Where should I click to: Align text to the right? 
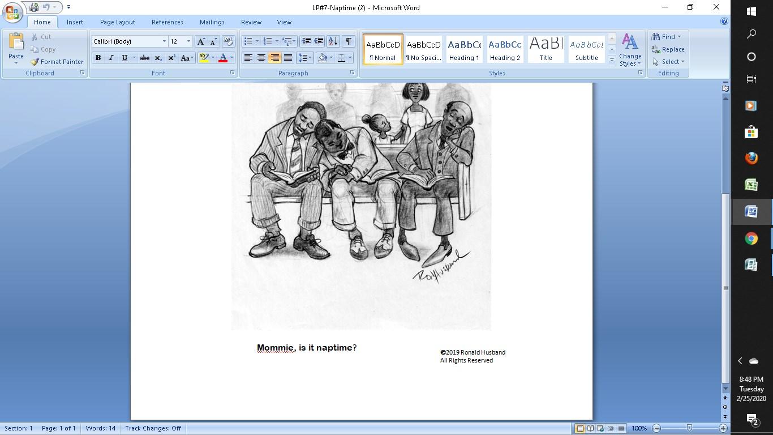click(x=274, y=58)
